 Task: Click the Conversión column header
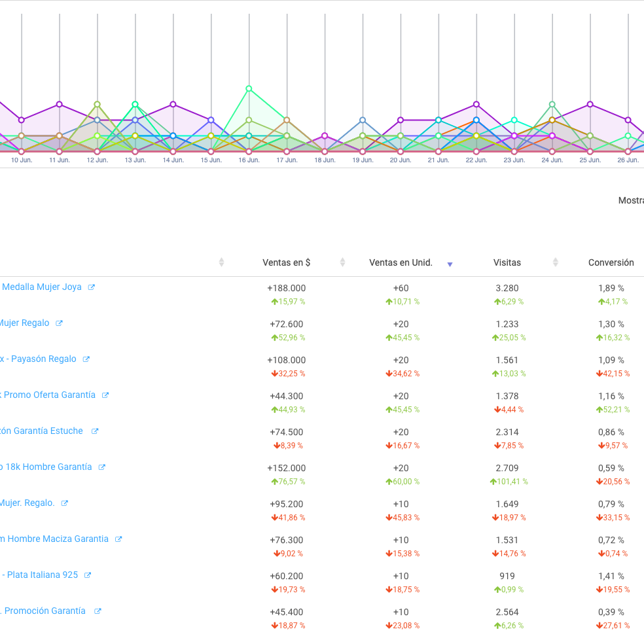(611, 262)
